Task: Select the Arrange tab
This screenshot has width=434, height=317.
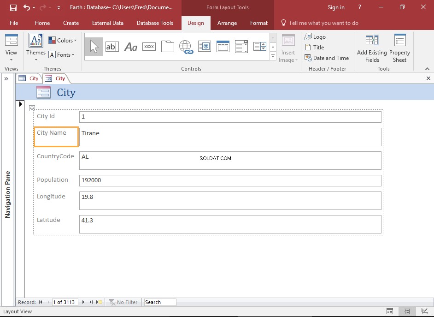Action: tap(227, 23)
